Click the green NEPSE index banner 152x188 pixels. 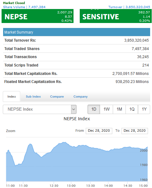click(37, 16)
